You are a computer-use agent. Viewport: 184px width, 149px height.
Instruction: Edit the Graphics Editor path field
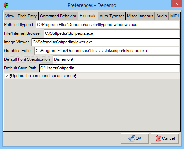(x=107, y=51)
